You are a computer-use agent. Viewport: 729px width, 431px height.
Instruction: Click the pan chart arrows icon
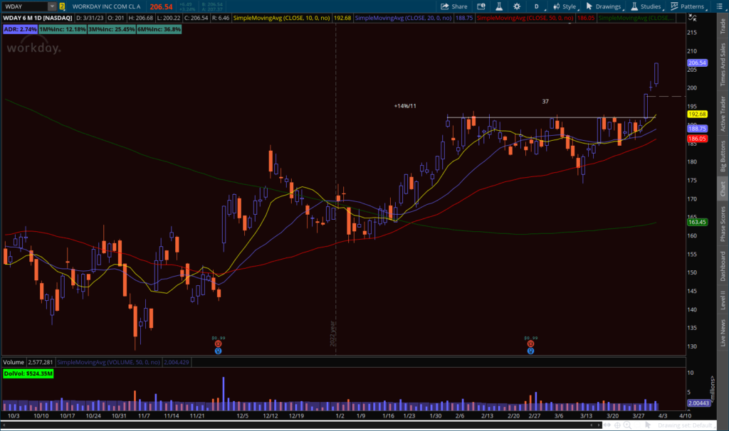(x=607, y=425)
